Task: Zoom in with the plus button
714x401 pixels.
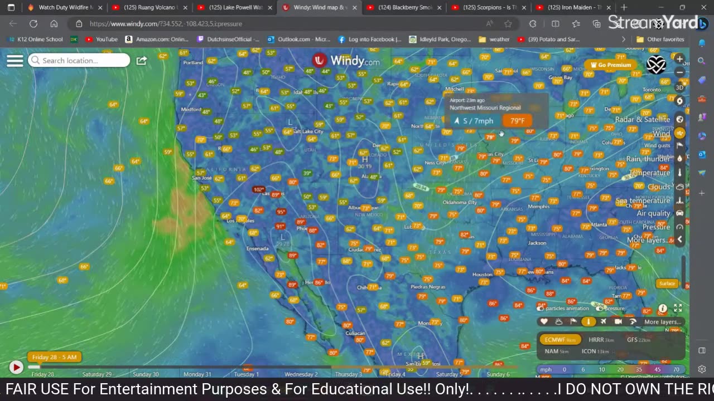Action: click(679, 59)
